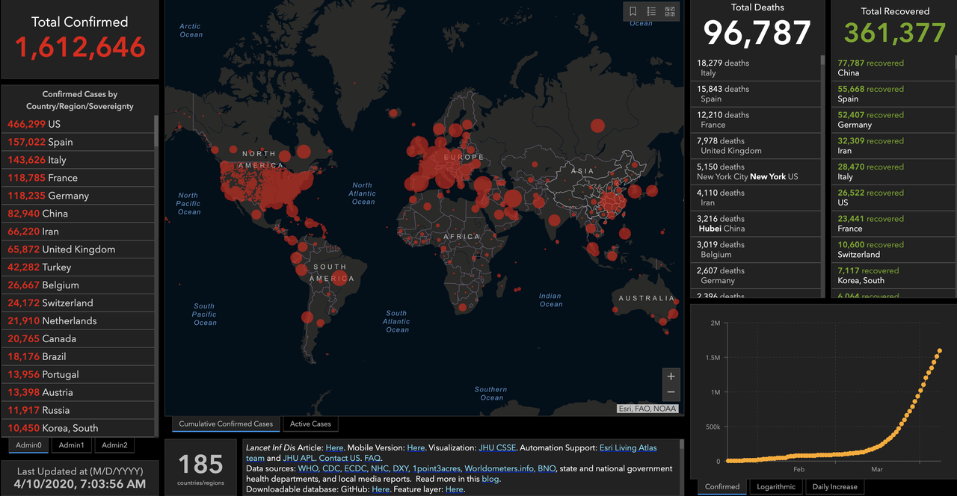Image resolution: width=957 pixels, height=496 pixels.
Task: Show the Logarithmic chart tab
Action: coord(775,486)
